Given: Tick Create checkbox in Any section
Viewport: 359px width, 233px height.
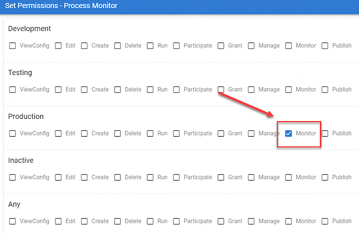Looking at the screenshot, I should 84,221.
